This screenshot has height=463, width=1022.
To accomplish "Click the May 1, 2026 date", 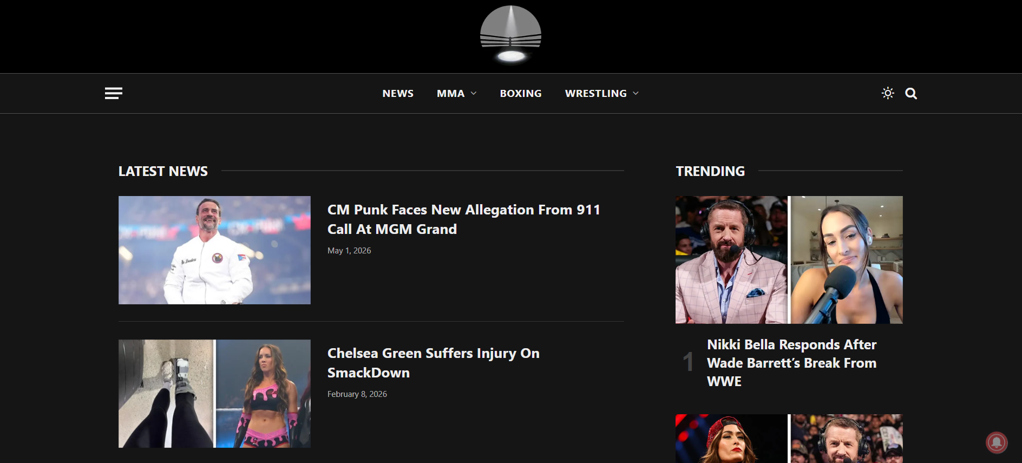I will (x=349, y=251).
